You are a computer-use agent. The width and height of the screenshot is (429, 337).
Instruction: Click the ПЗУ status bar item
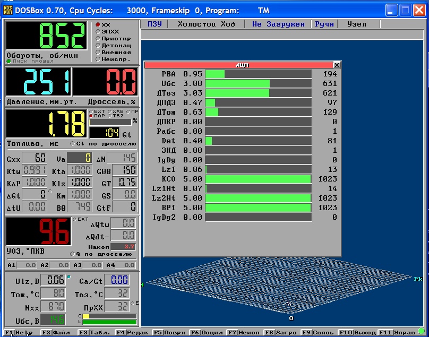pos(155,24)
